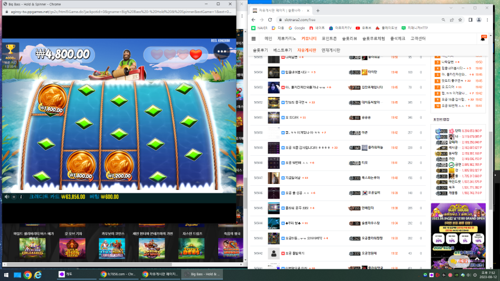
Task: Open the 네이트 bookmark
Action: (317, 28)
